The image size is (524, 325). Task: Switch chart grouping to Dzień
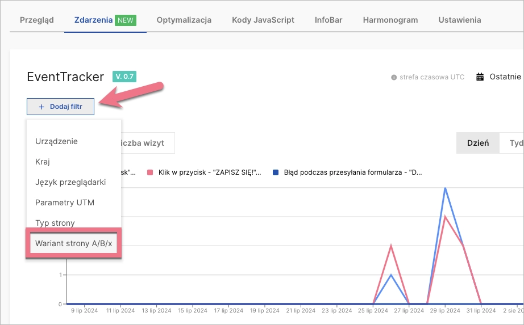tap(477, 143)
